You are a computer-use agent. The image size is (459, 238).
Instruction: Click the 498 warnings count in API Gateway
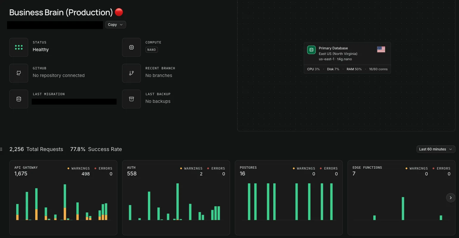pos(86,174)
